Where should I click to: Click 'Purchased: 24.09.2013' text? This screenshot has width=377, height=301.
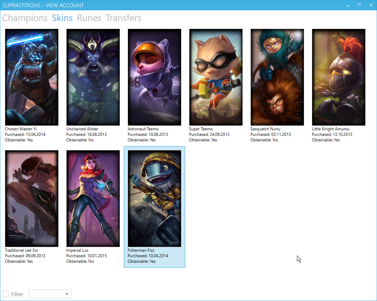click(x=209, y=134)
